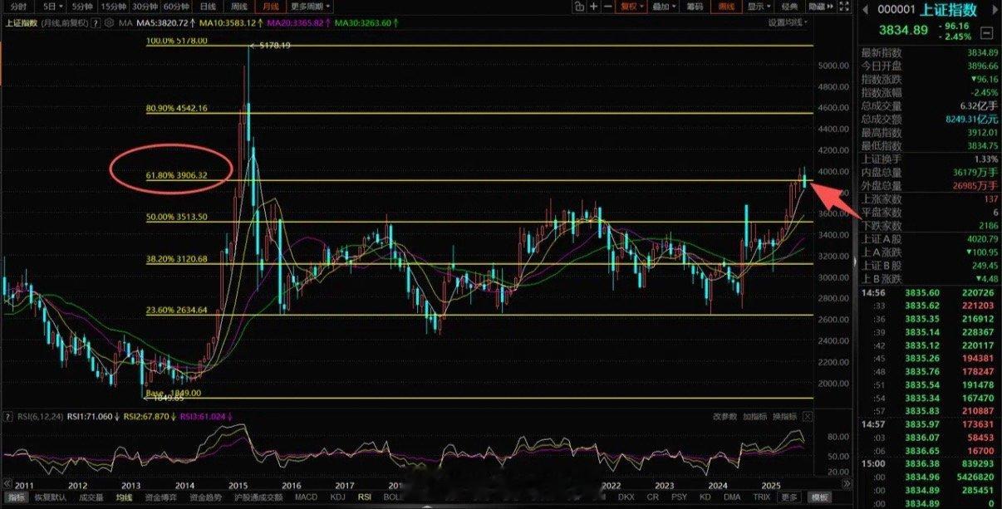Click the MA5:3820.72 moving average label
Image resolution: width=1002 pixels, height=509 pixels.
pos(163,22)
